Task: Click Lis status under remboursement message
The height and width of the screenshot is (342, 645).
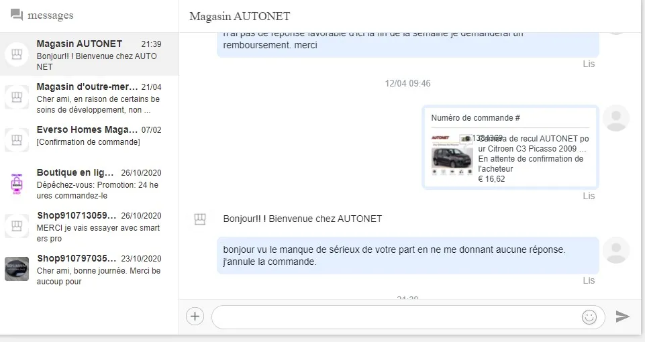Action: tap(589, 64)
